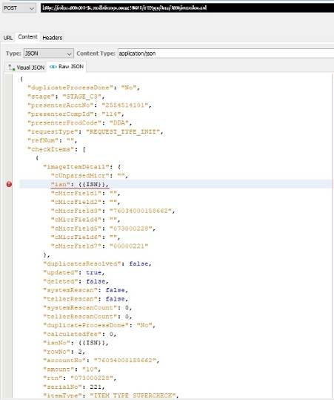
Task: Click the "systemRescanCount": 0 line
Action: (x=87, y=308)
